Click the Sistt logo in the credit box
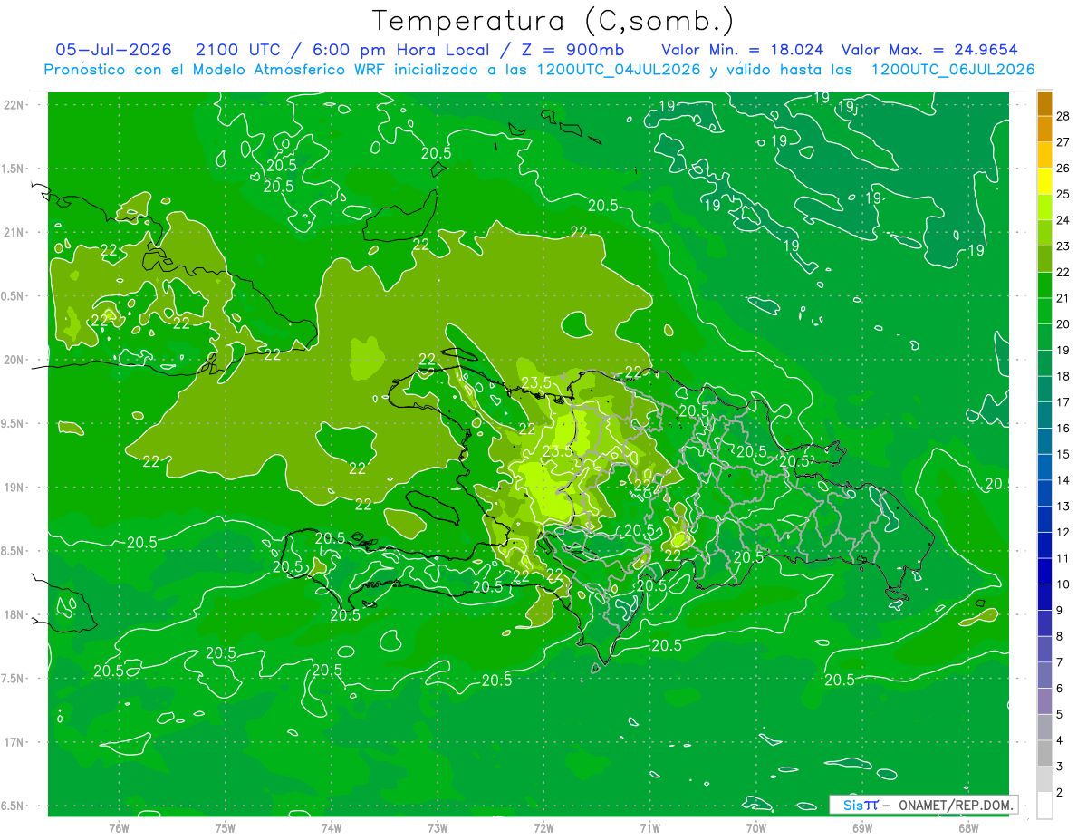 (x=860, y=805)
